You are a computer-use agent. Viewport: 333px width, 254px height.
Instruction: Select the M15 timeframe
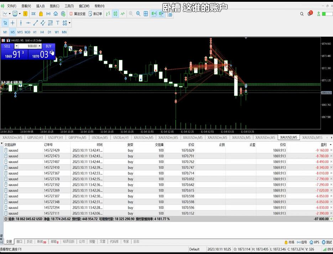(20, 32)
